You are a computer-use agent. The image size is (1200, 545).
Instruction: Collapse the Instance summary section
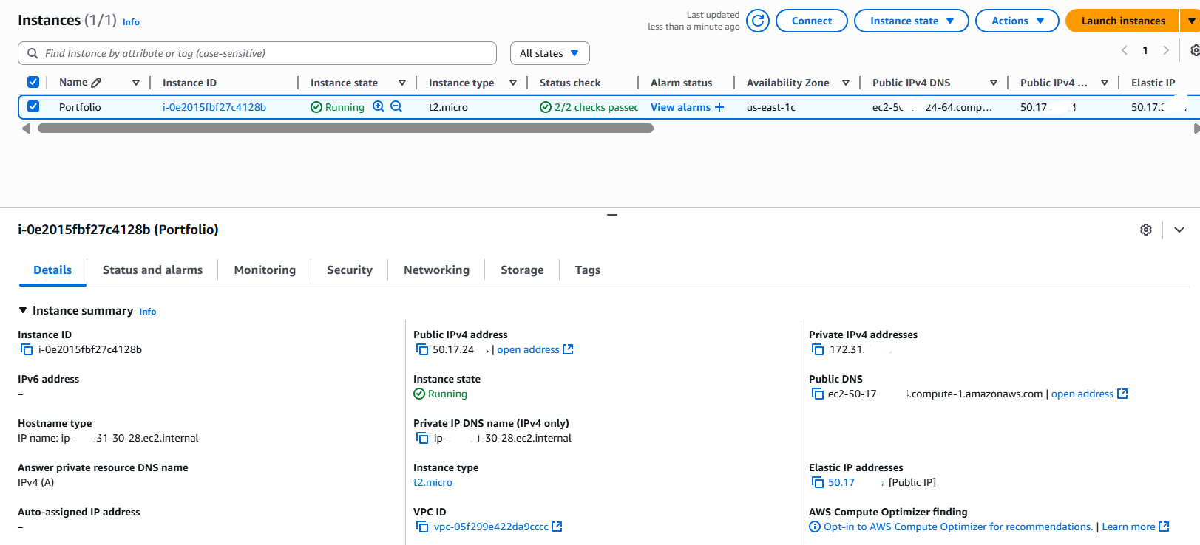(23, 310)
